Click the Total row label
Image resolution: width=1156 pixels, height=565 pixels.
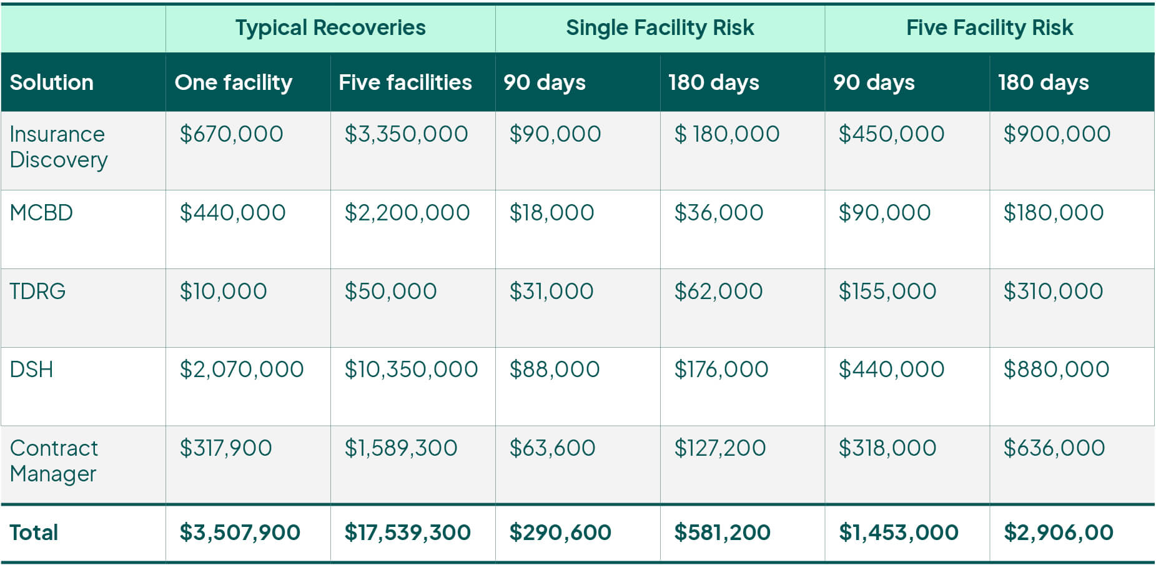tap(34, 533)
